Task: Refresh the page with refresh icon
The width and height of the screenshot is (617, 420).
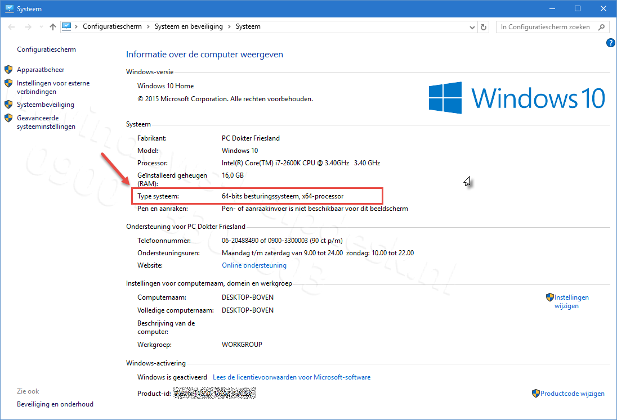Action: point(484,27)
